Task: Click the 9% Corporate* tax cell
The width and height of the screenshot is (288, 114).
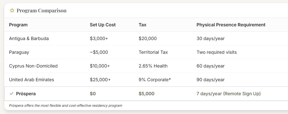Action: (155, 80)
